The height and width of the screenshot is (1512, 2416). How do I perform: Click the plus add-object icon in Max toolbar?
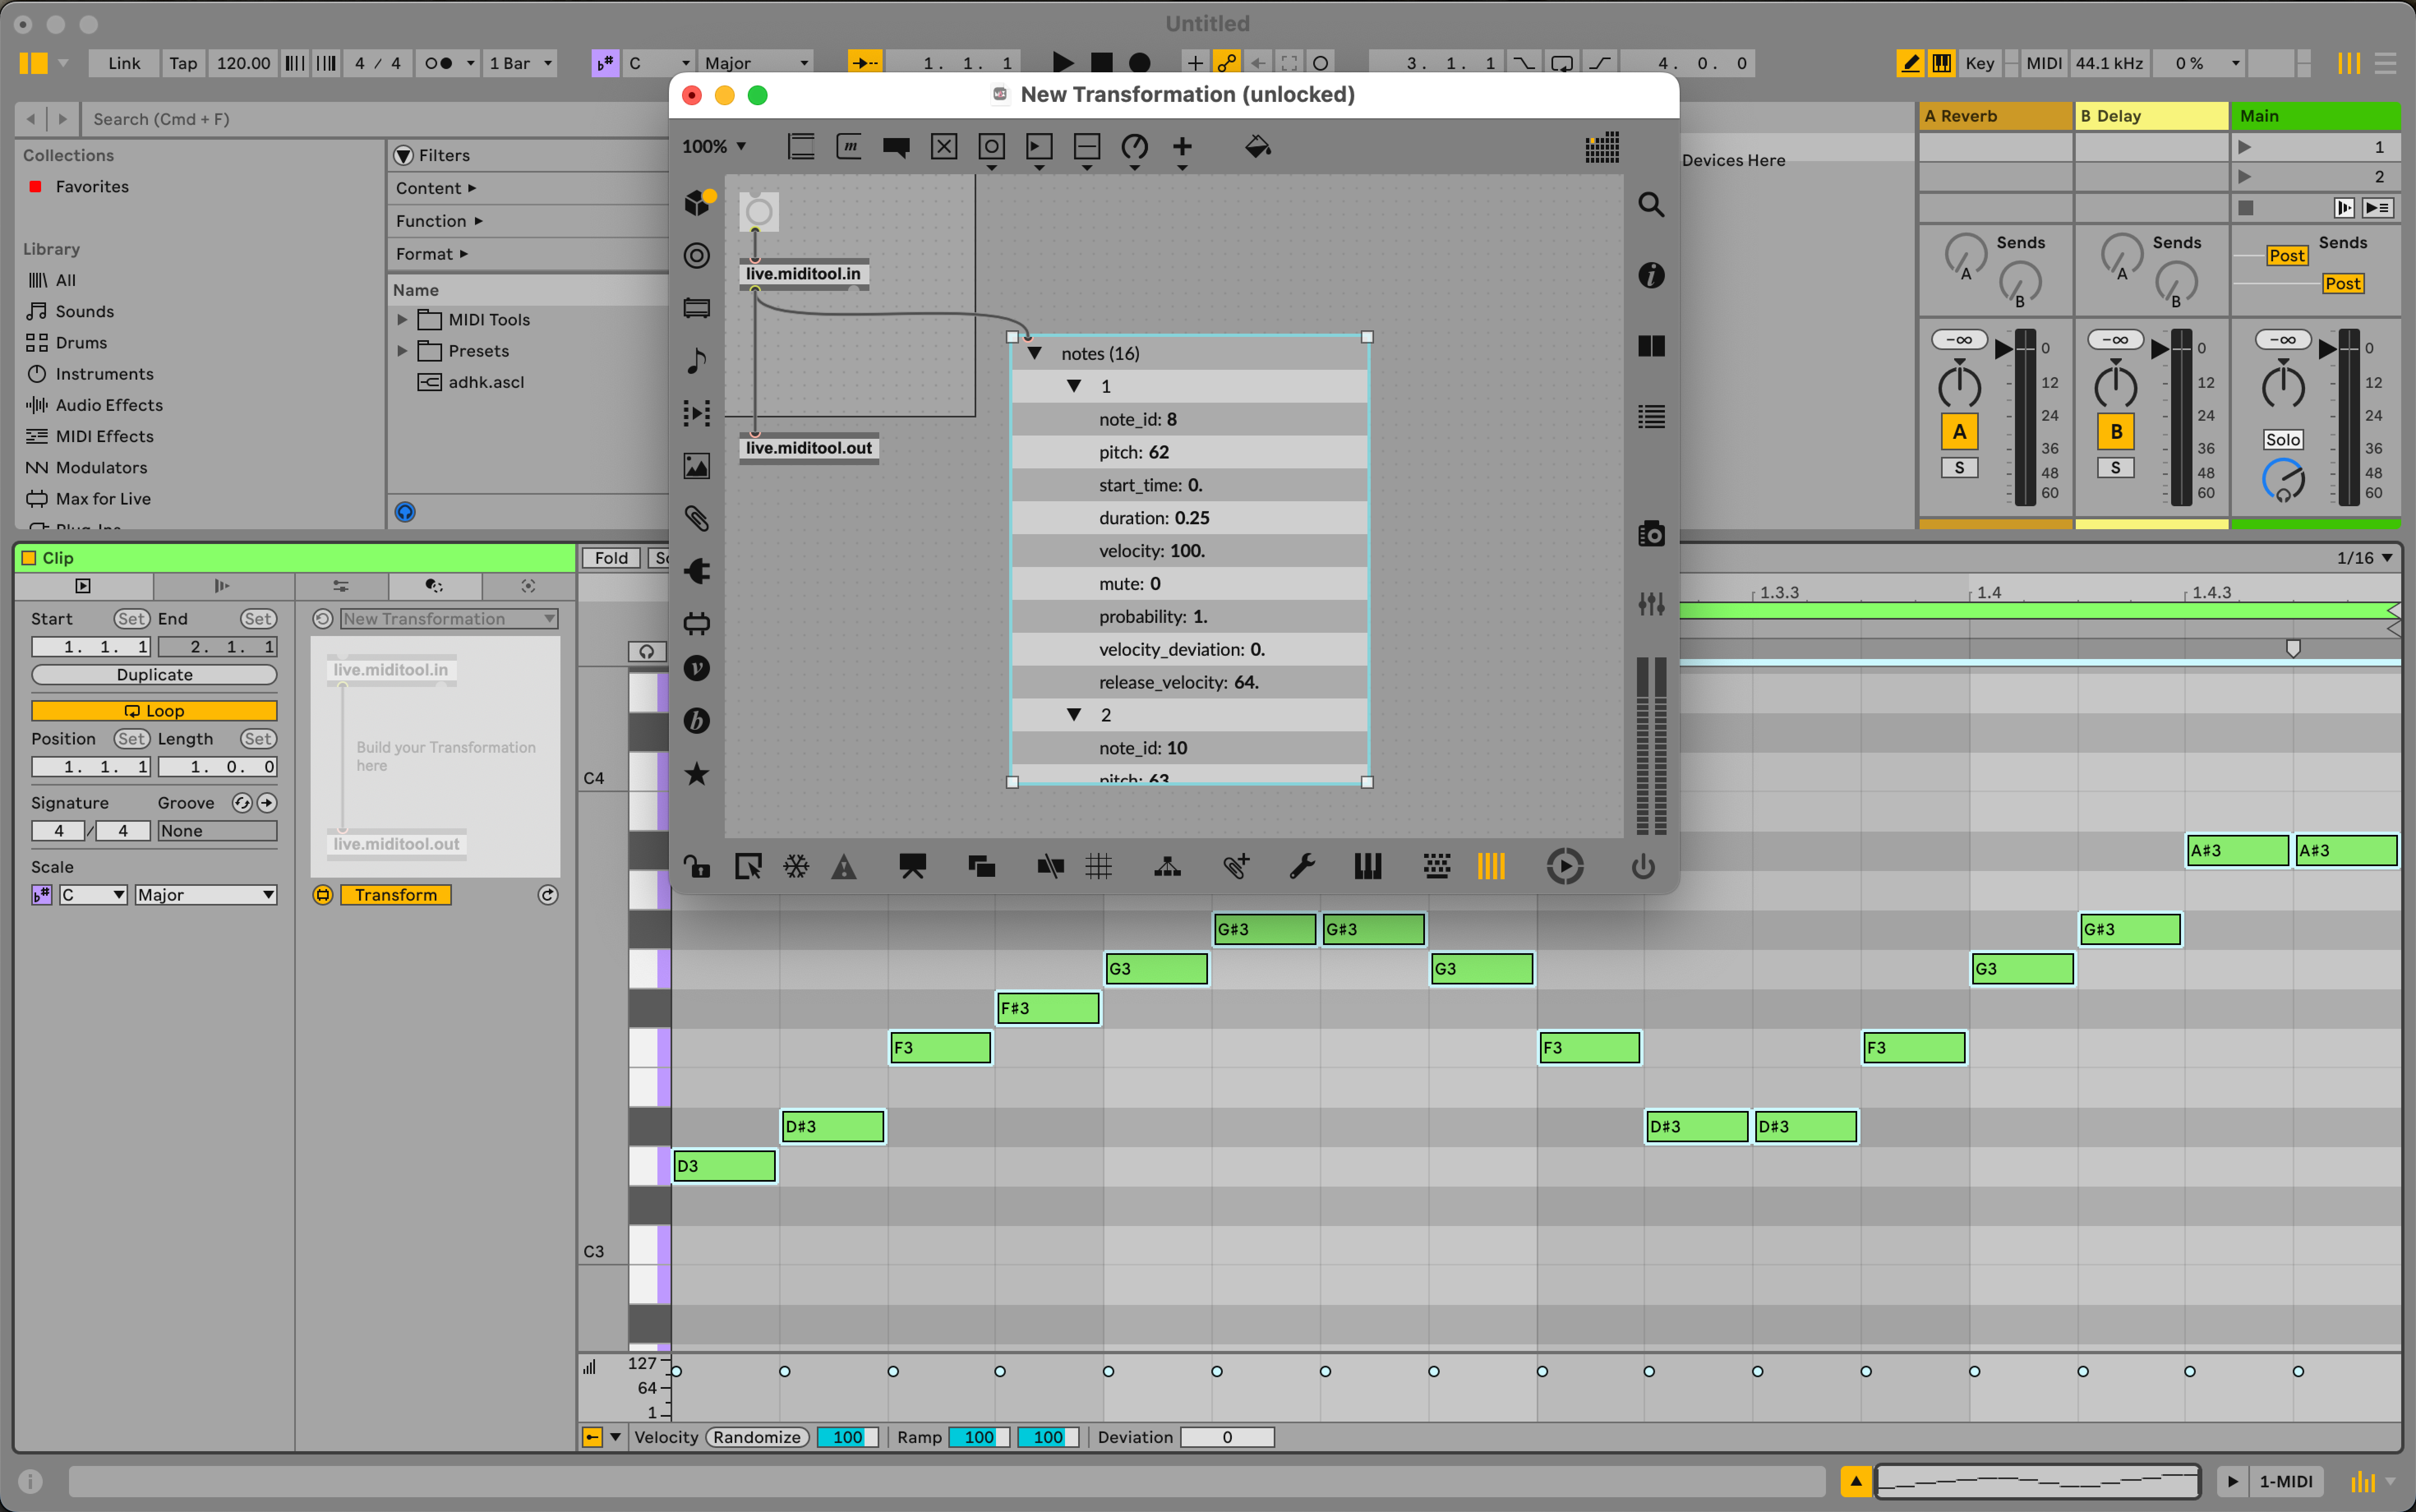tap(1182, 147)
